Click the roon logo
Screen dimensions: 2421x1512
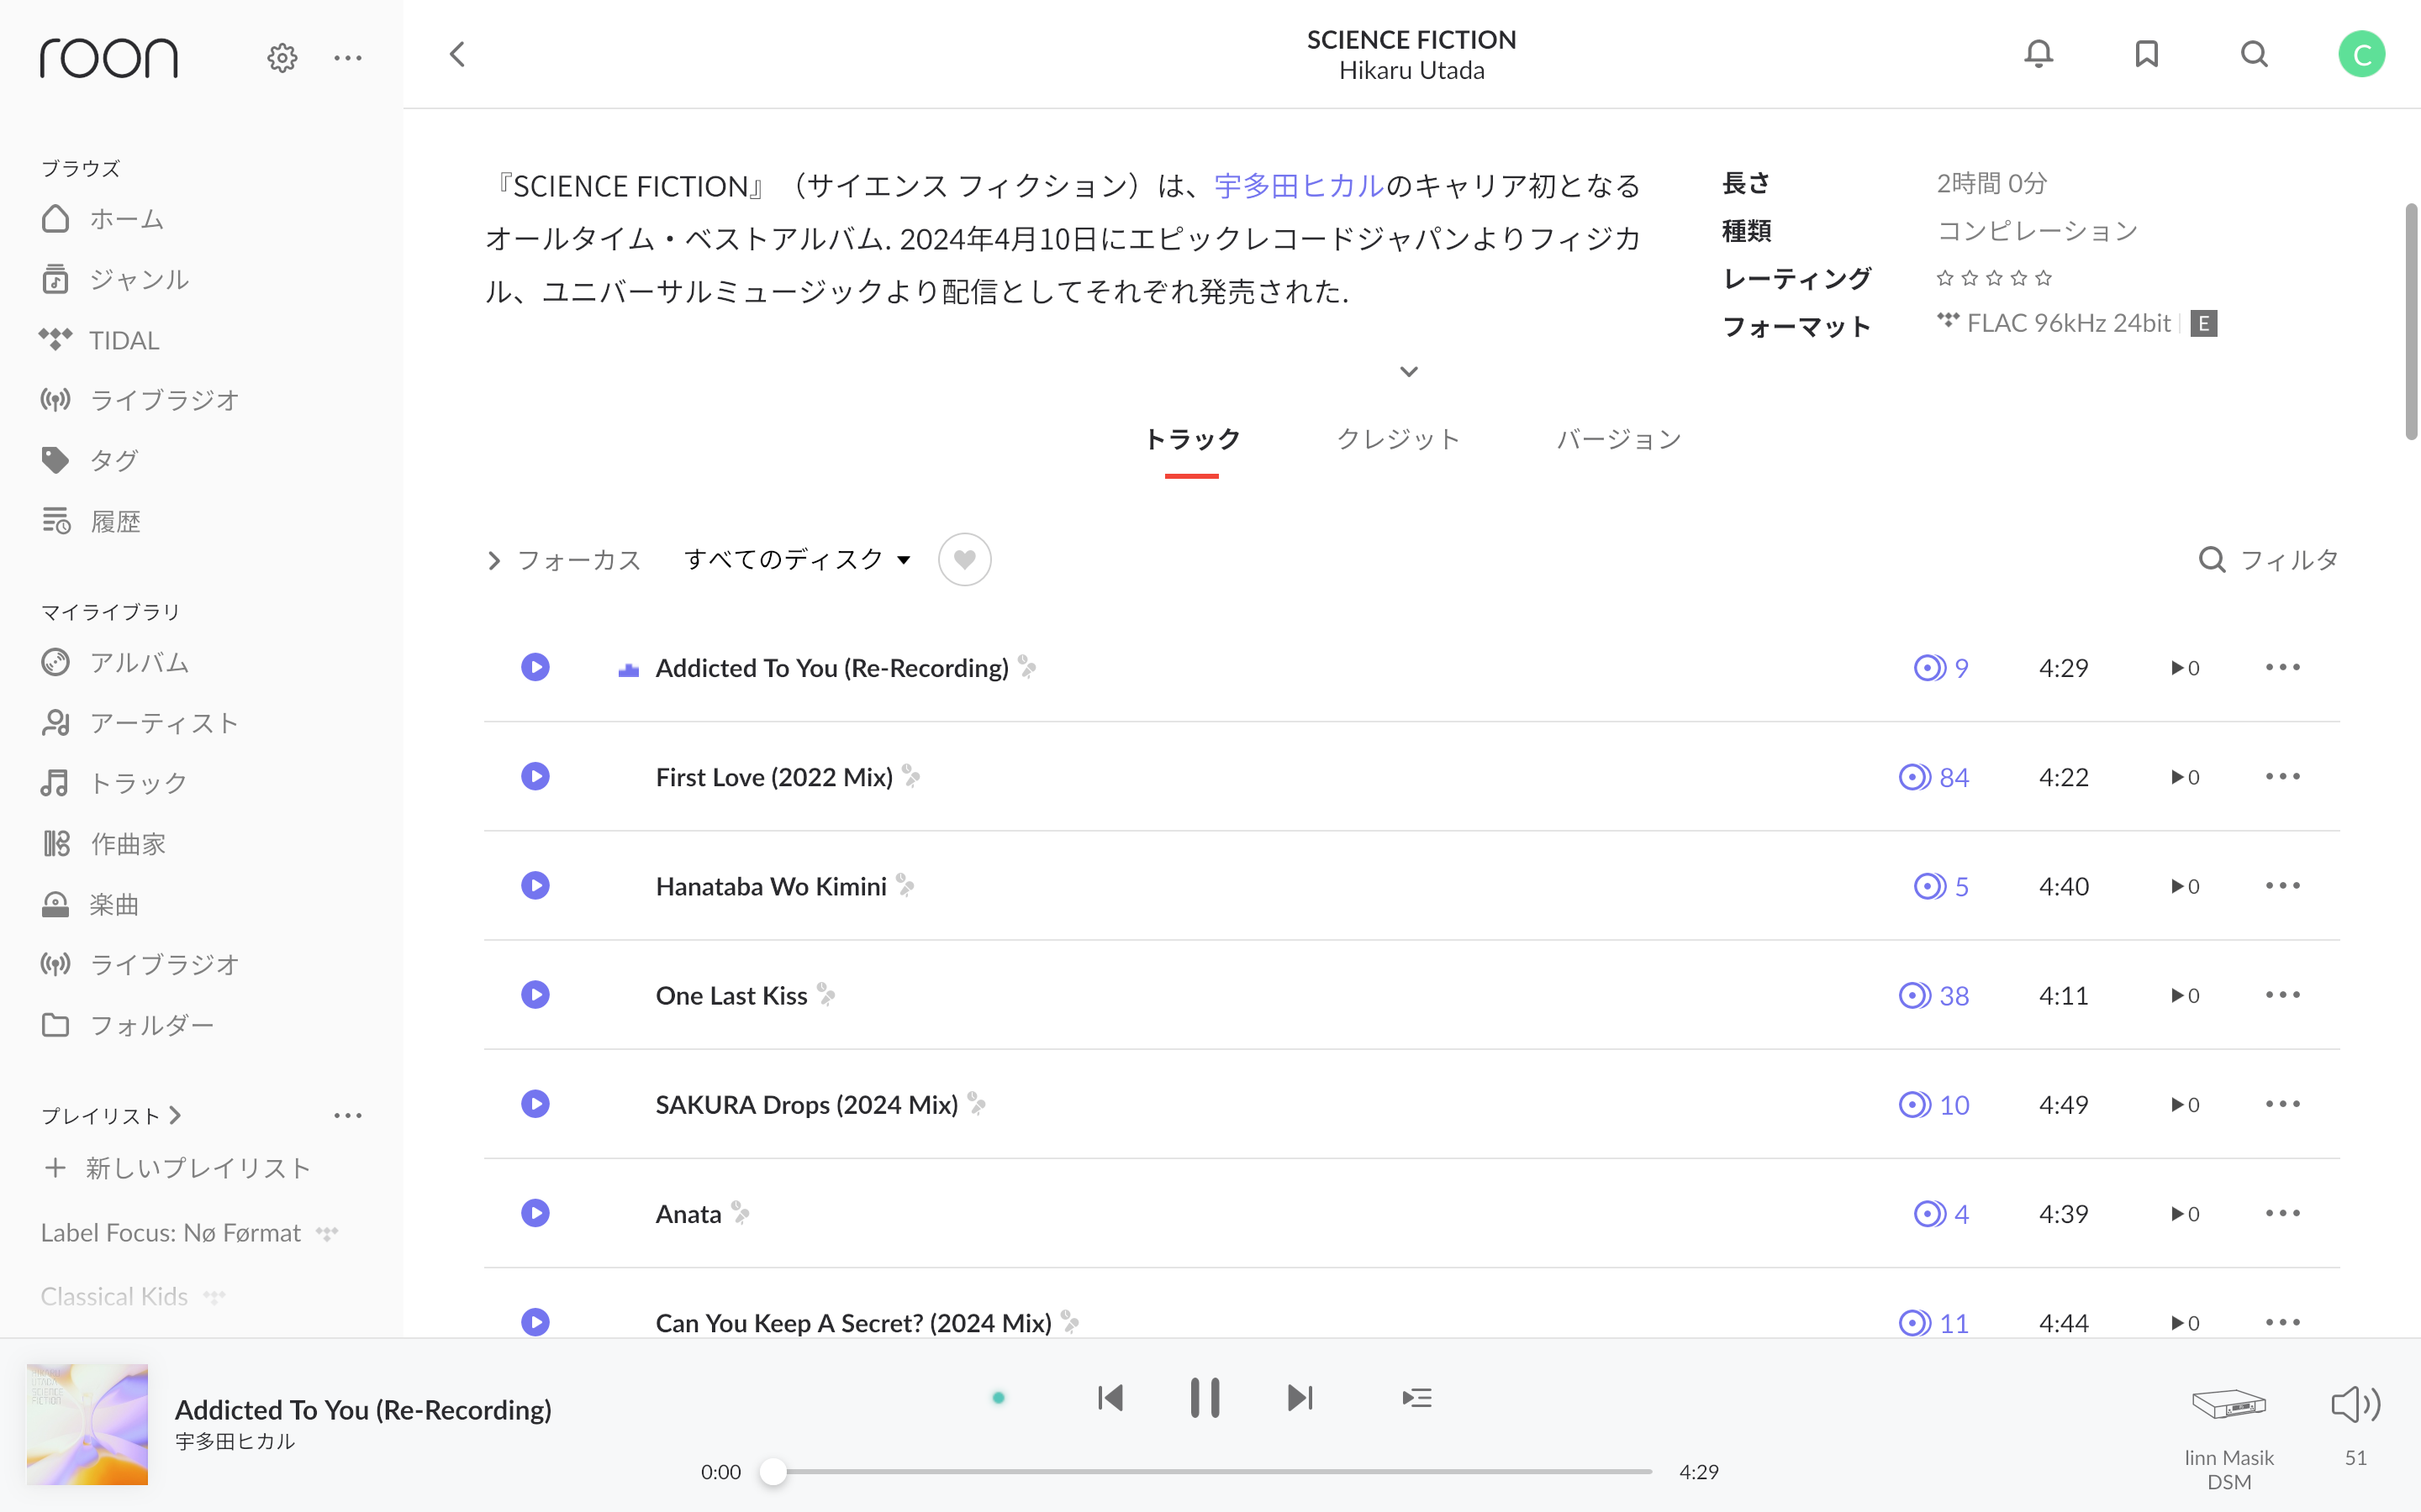pos(108,57)
